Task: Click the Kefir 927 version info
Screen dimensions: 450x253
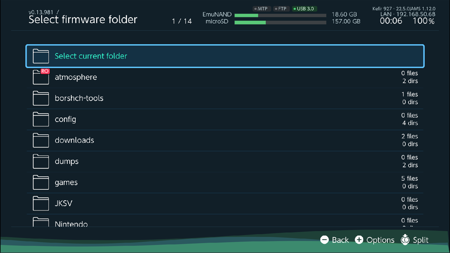Action: [x=404, y=8]
